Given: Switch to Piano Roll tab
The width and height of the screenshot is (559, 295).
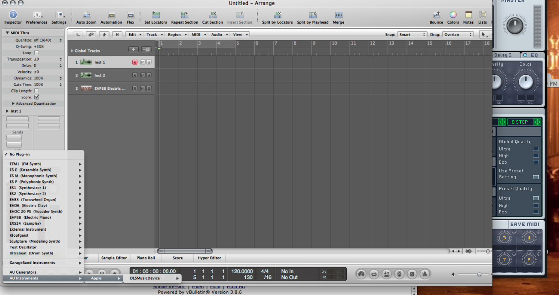Looking at the screenshot, I should tap(146, 258).
